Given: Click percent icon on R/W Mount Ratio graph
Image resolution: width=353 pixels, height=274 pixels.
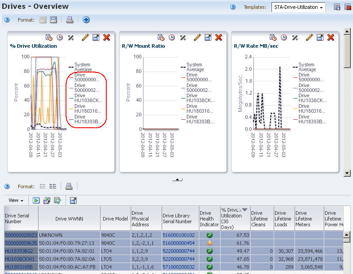Looking at the screenshot, I should (x=183, y=38).
